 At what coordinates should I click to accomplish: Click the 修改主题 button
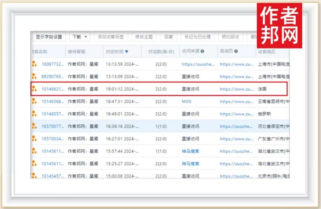[144, 37]
